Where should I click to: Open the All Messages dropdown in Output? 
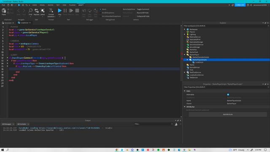[8, 124]
